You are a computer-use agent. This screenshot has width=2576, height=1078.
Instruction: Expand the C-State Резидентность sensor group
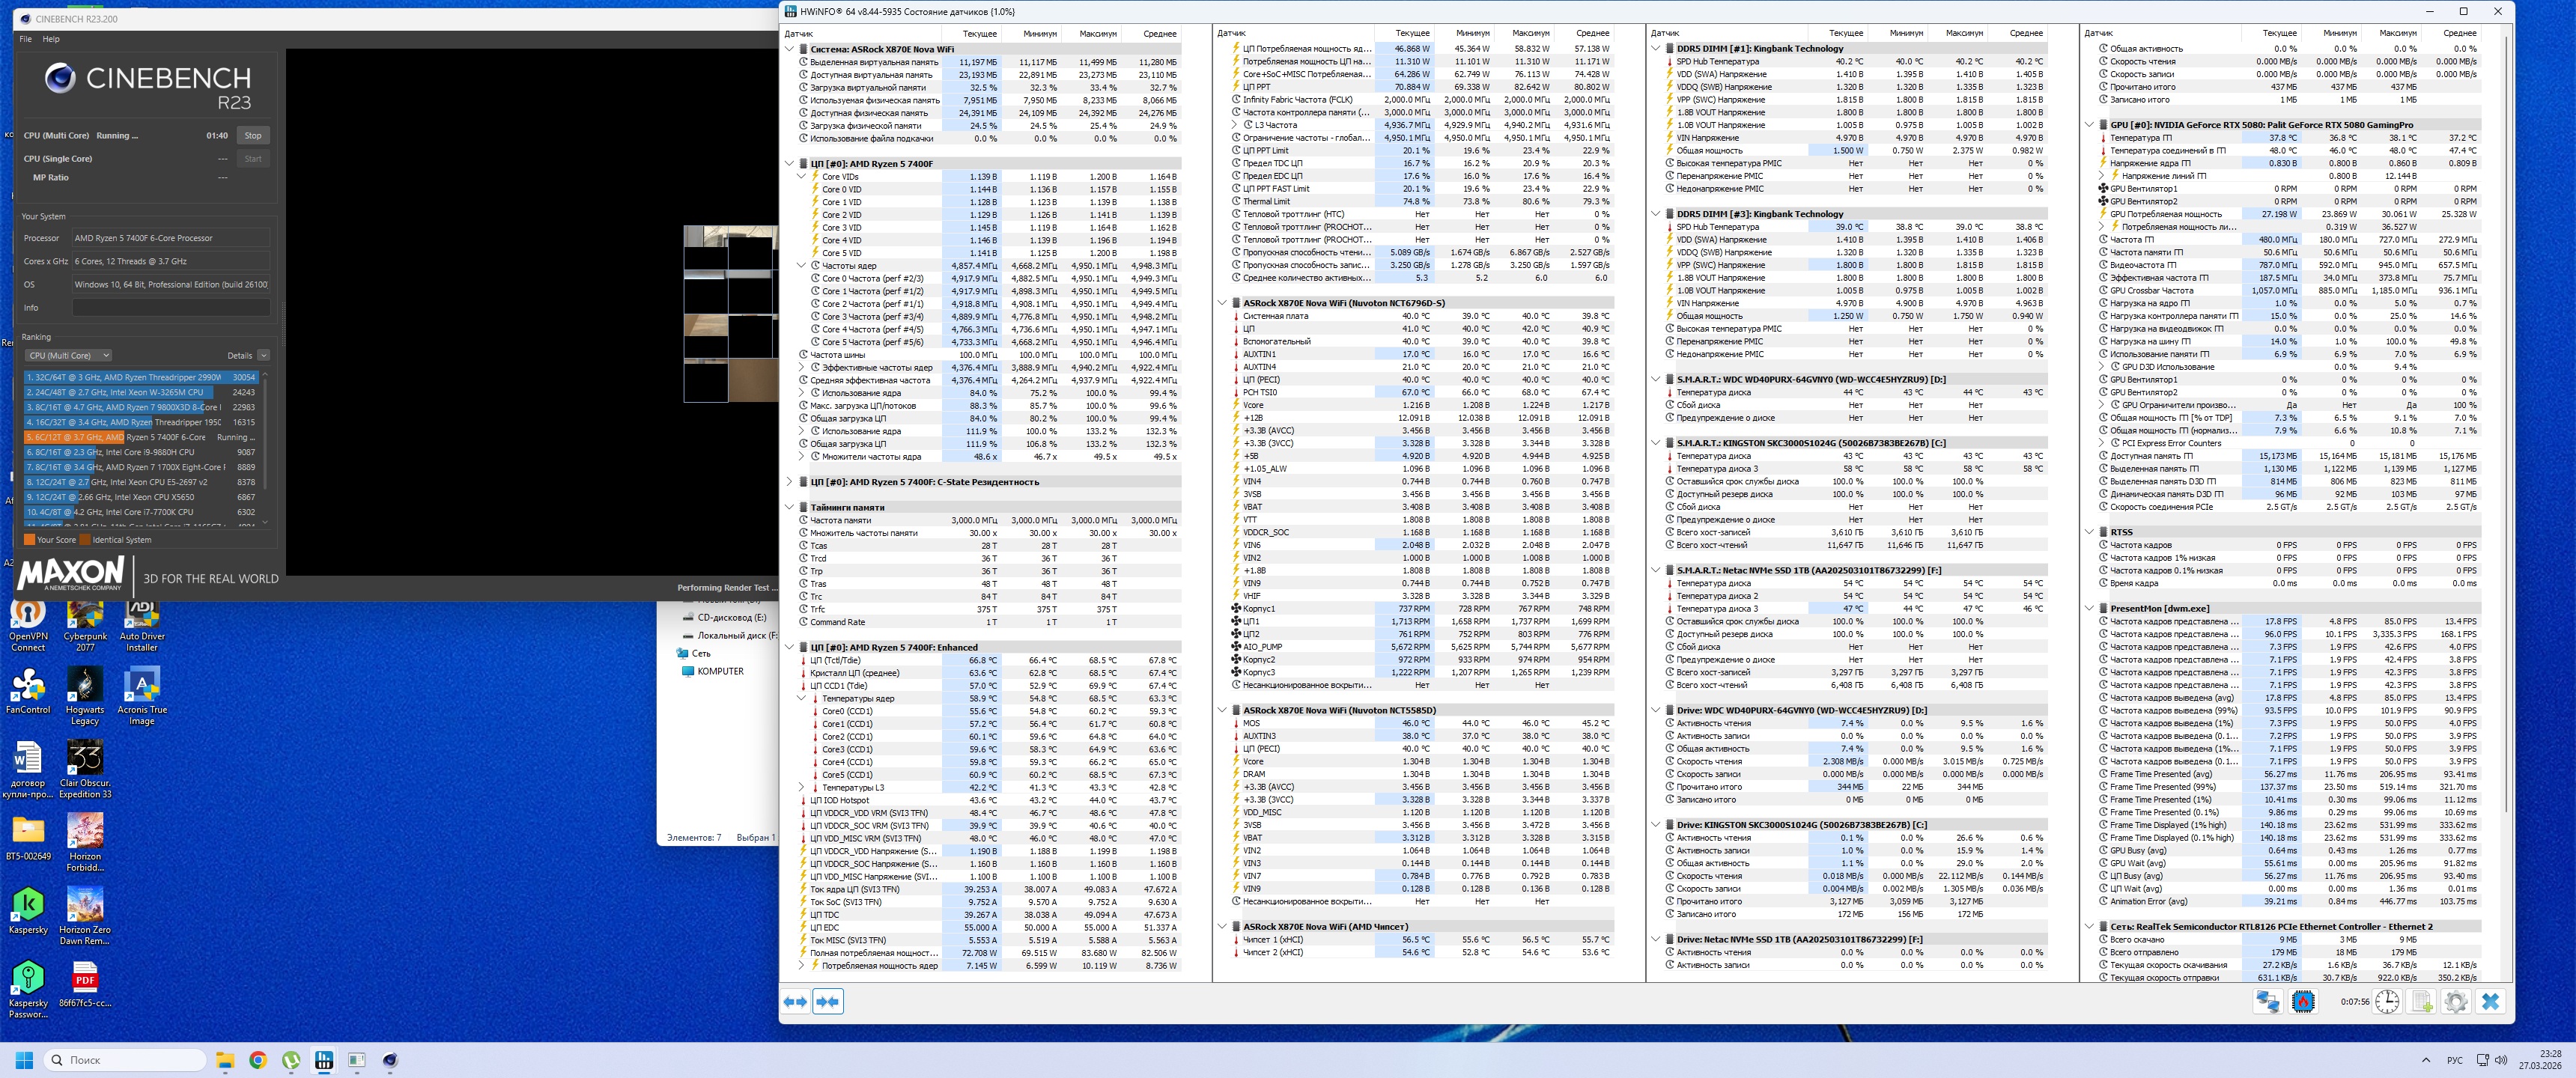(790, 482)
